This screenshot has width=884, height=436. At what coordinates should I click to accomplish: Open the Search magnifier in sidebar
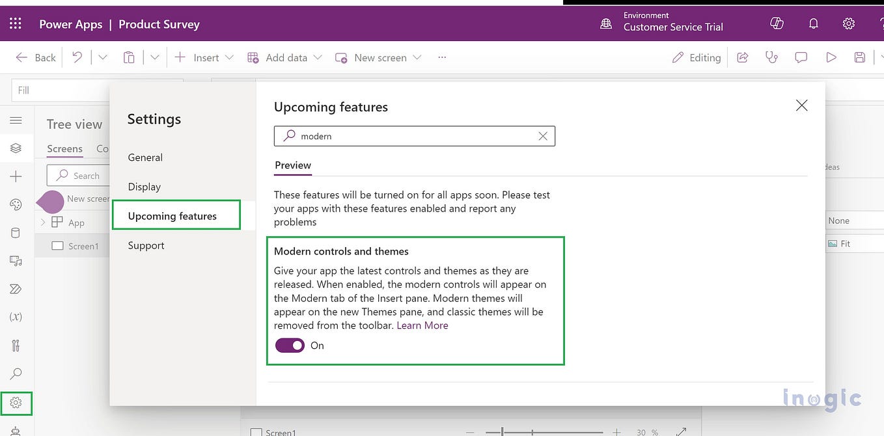[16, 374]
